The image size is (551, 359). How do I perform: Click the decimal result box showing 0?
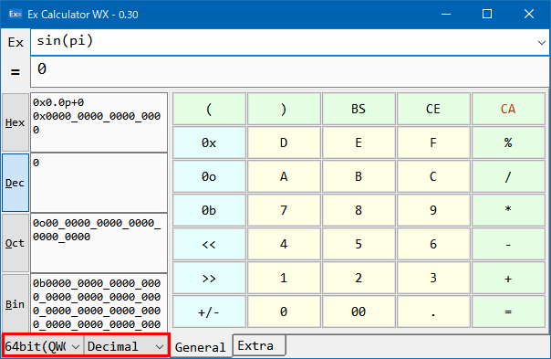tap(99, 183)
